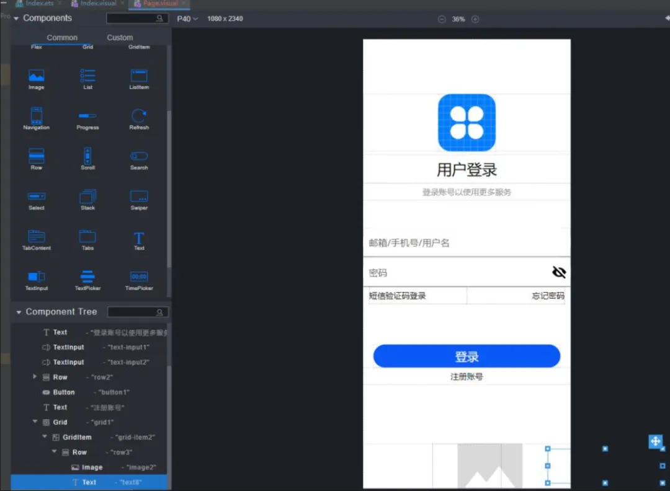
Task: Collapse the grid-item2 tree node
Action: pos(45,436)
